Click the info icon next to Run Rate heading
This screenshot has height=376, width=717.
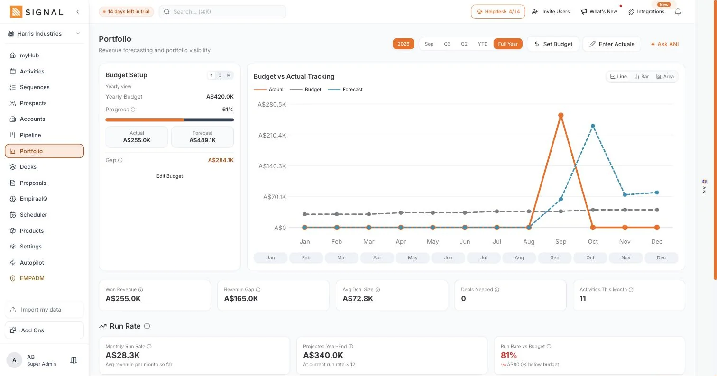(147, 326)
